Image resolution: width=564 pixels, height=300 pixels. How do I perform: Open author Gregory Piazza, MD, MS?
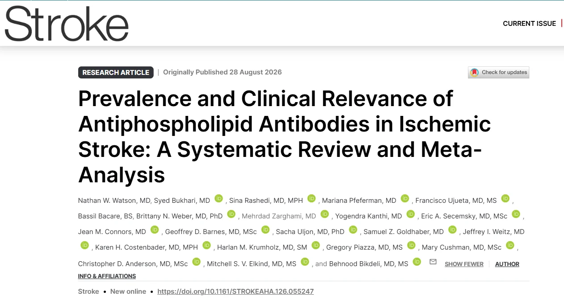[364, 247]
